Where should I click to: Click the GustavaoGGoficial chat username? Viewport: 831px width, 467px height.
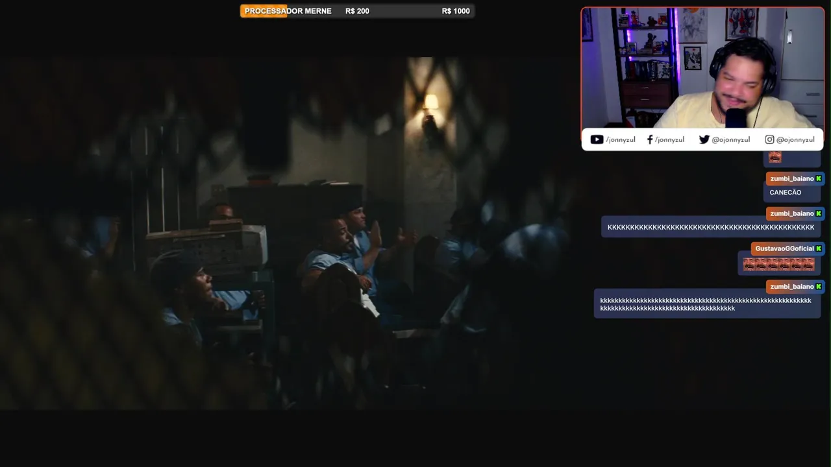pyautogui.click(x=784, y=248)
